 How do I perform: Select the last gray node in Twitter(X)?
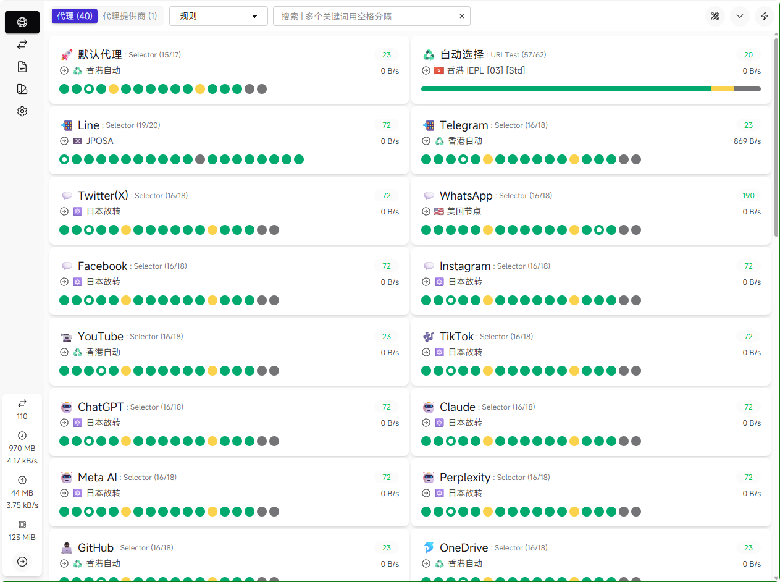point(274,230)
